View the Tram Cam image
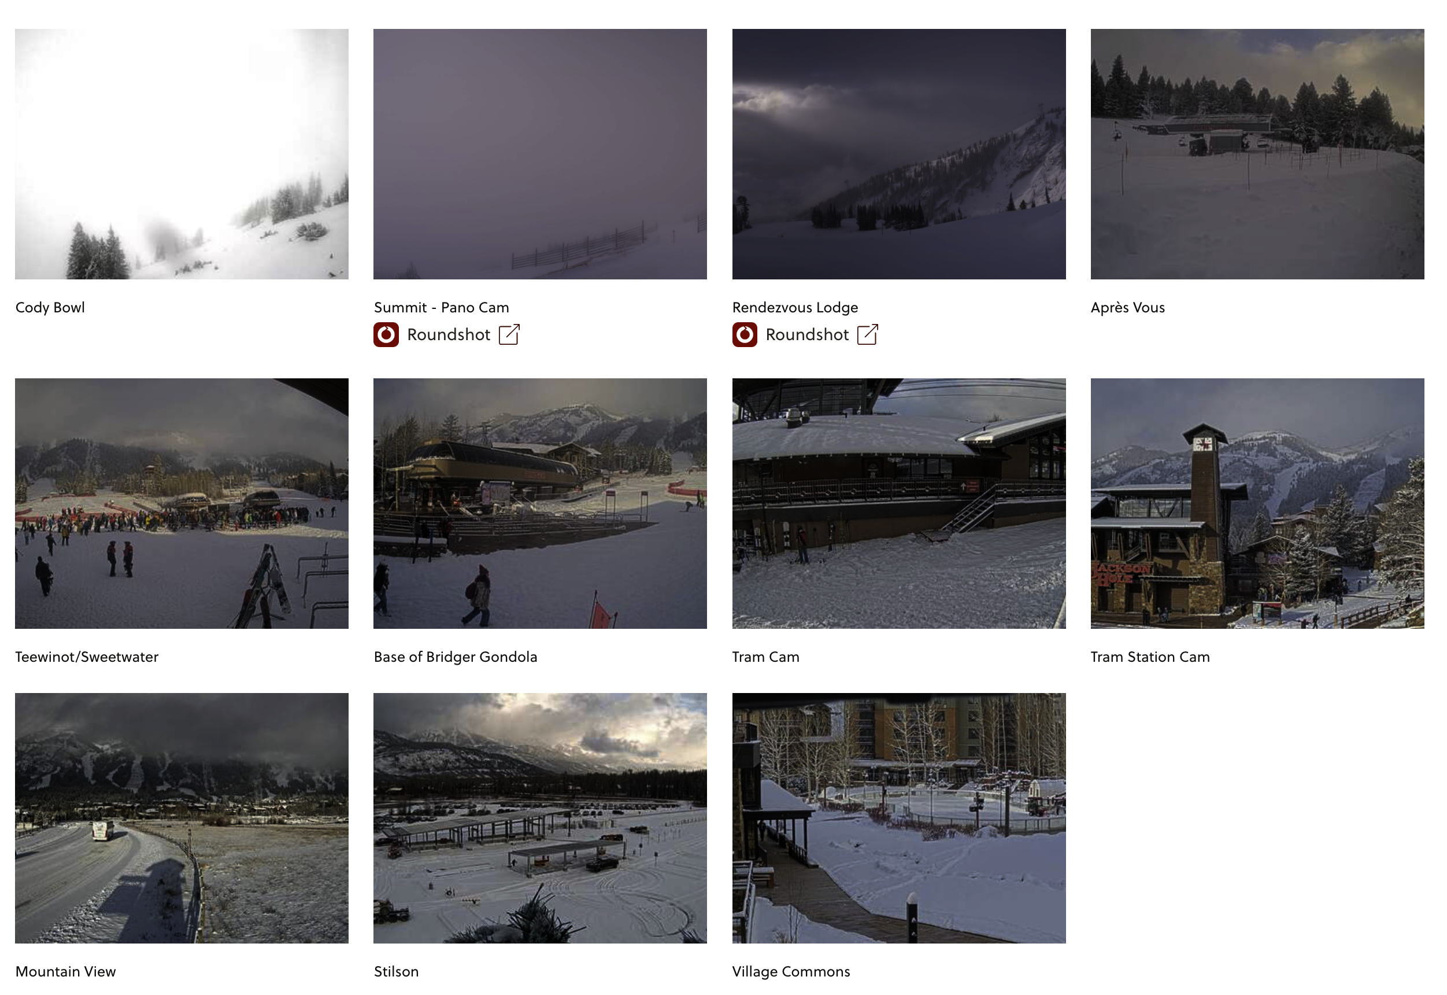Viewport: 1447px width, 995px height. (899, 504)
